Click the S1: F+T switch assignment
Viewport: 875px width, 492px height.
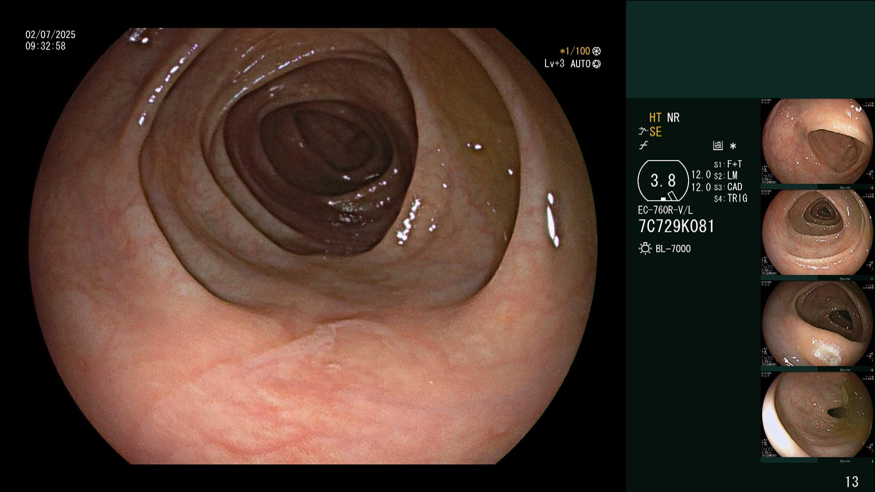(x=728, y=164)
